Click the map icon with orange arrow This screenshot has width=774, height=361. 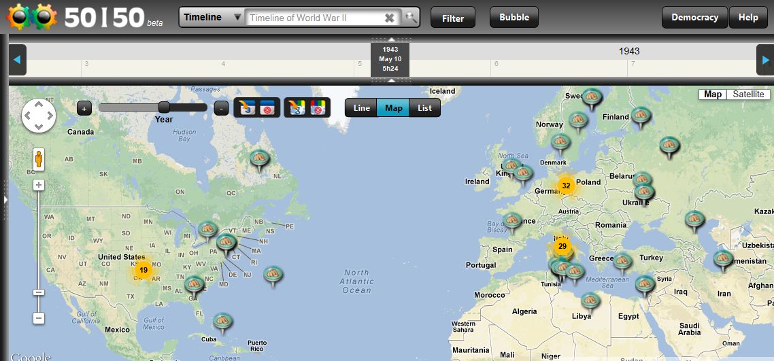pos(297,107)
